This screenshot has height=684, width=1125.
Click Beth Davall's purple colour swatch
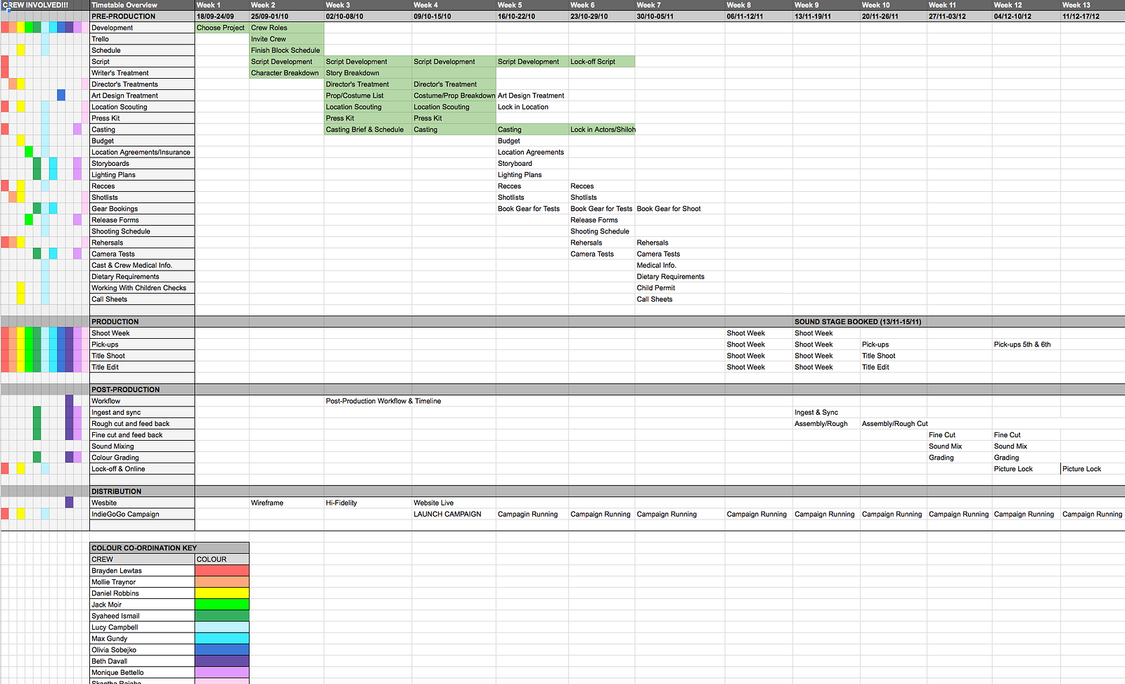[221, 661]
